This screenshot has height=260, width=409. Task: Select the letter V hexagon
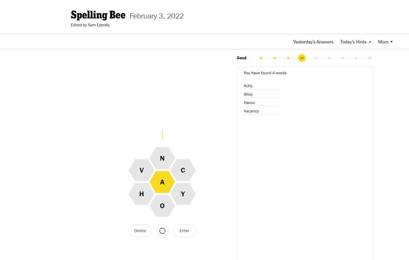click(141, 170)
